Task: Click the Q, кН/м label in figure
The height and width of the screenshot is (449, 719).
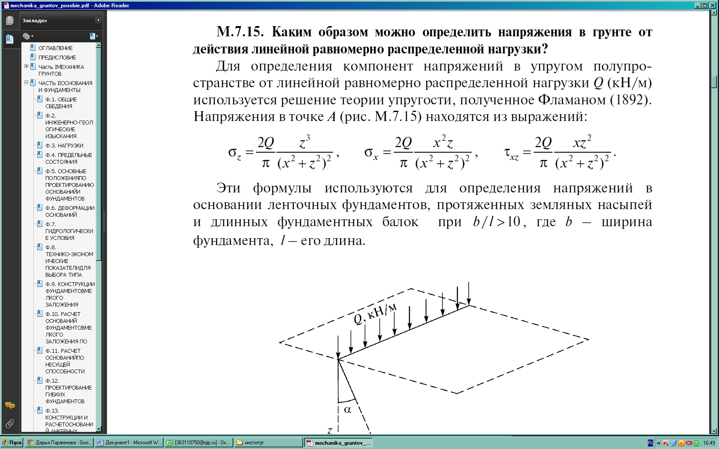Action: coord(375,314)
